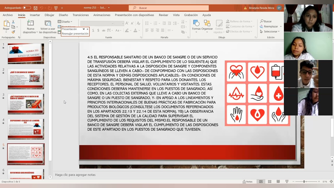Image resolution: width=334 pixels, height=188 pixels.
Task: Click the Buscar search field in title bar
Action: 169,8
